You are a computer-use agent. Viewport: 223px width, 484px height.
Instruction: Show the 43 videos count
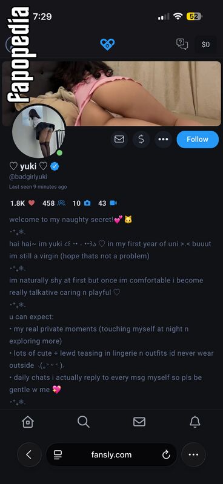[107, 203]
